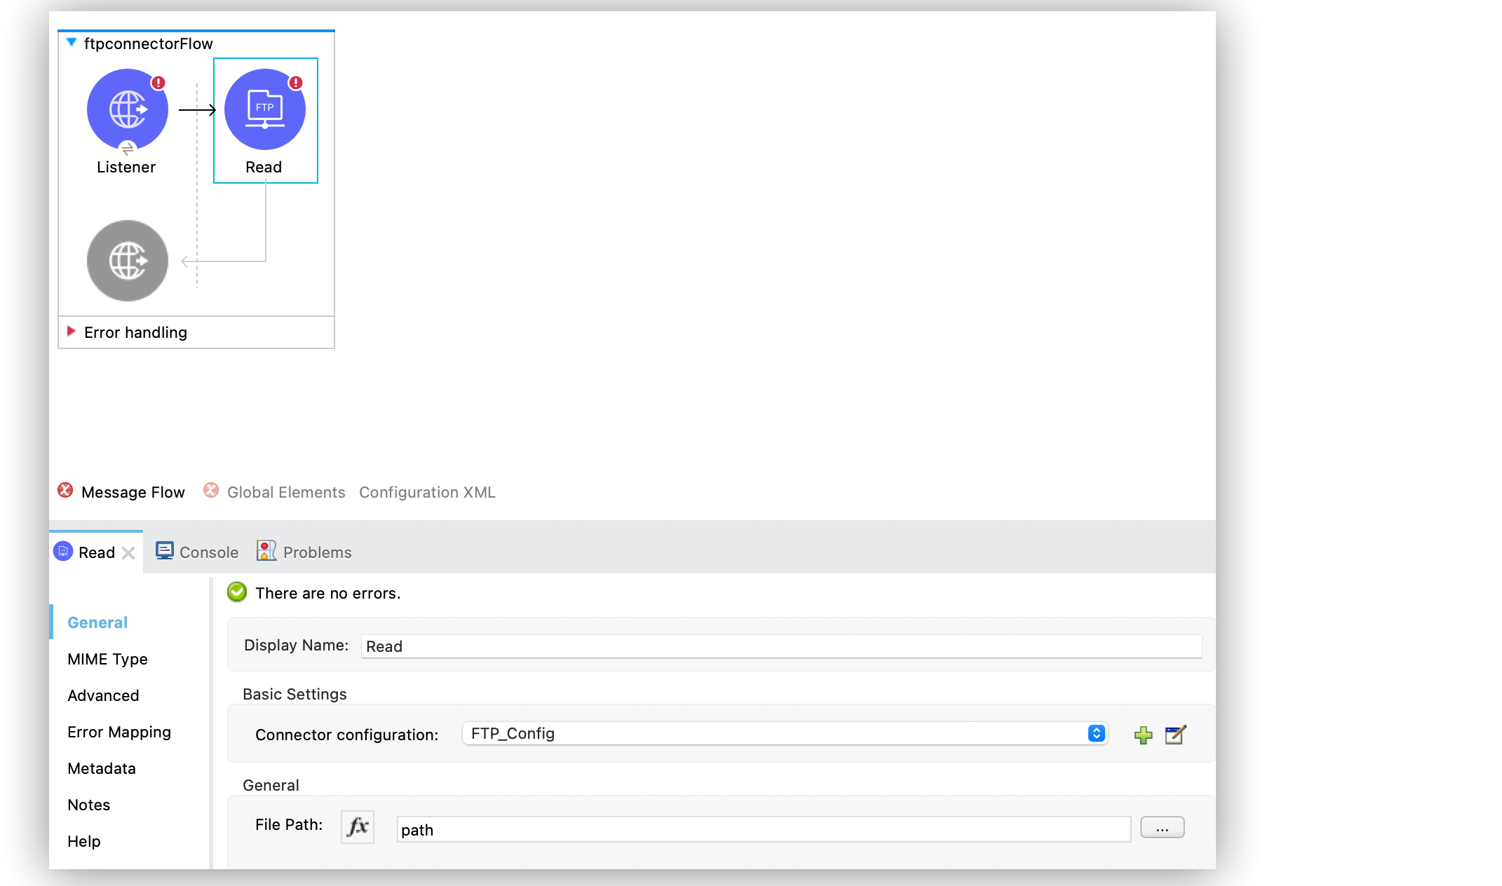
Task: Click the error badge on Read component
Action: coord(296,83)
